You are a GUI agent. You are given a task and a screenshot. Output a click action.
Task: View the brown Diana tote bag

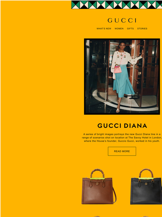coord(99,186)
